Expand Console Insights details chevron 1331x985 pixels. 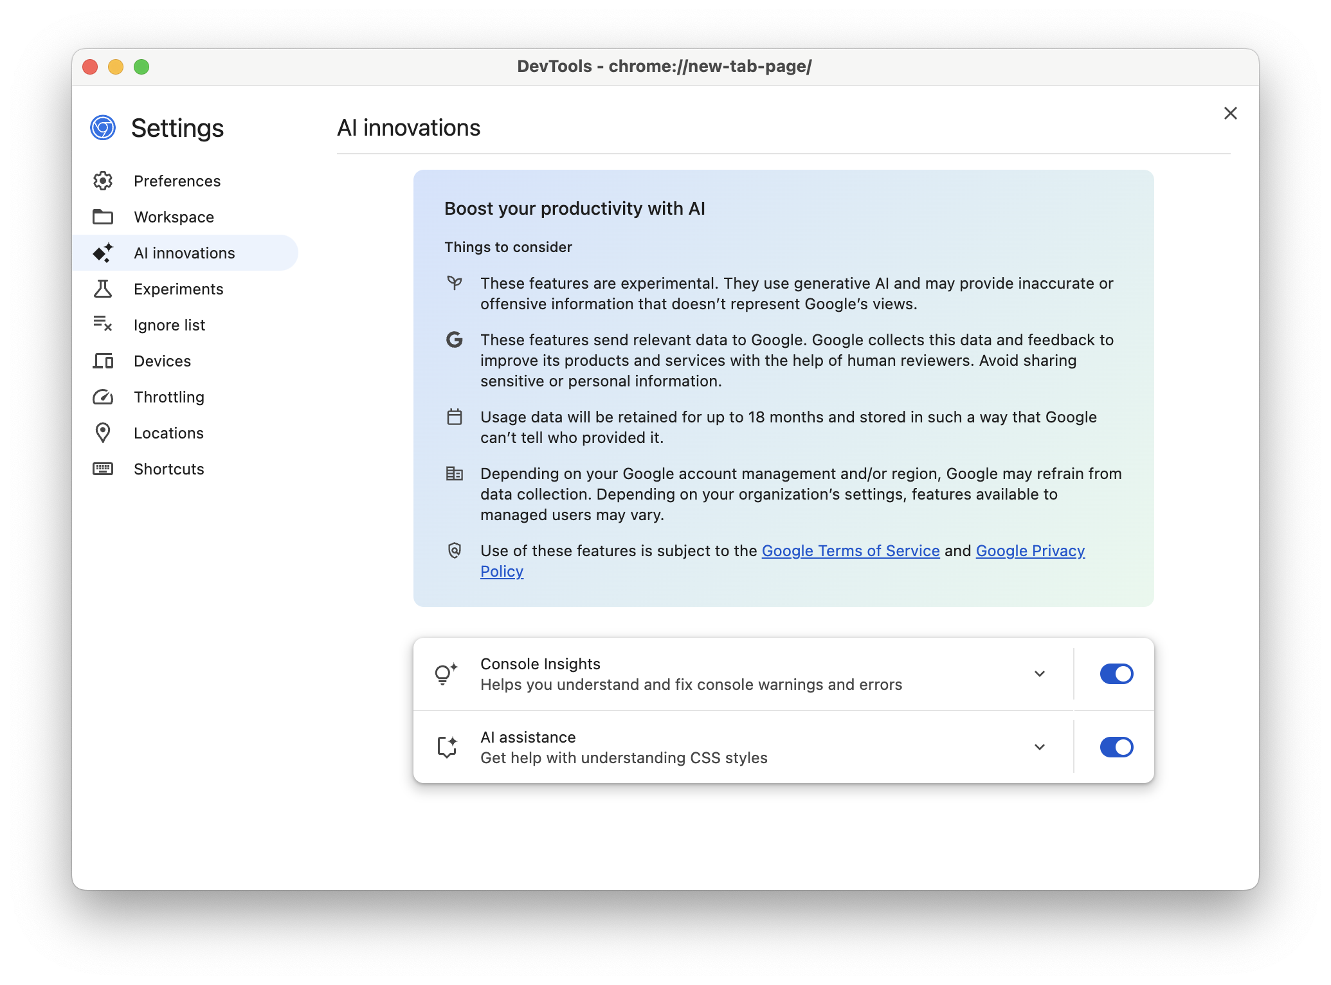pyautogui.click(x=1040, y=674)
